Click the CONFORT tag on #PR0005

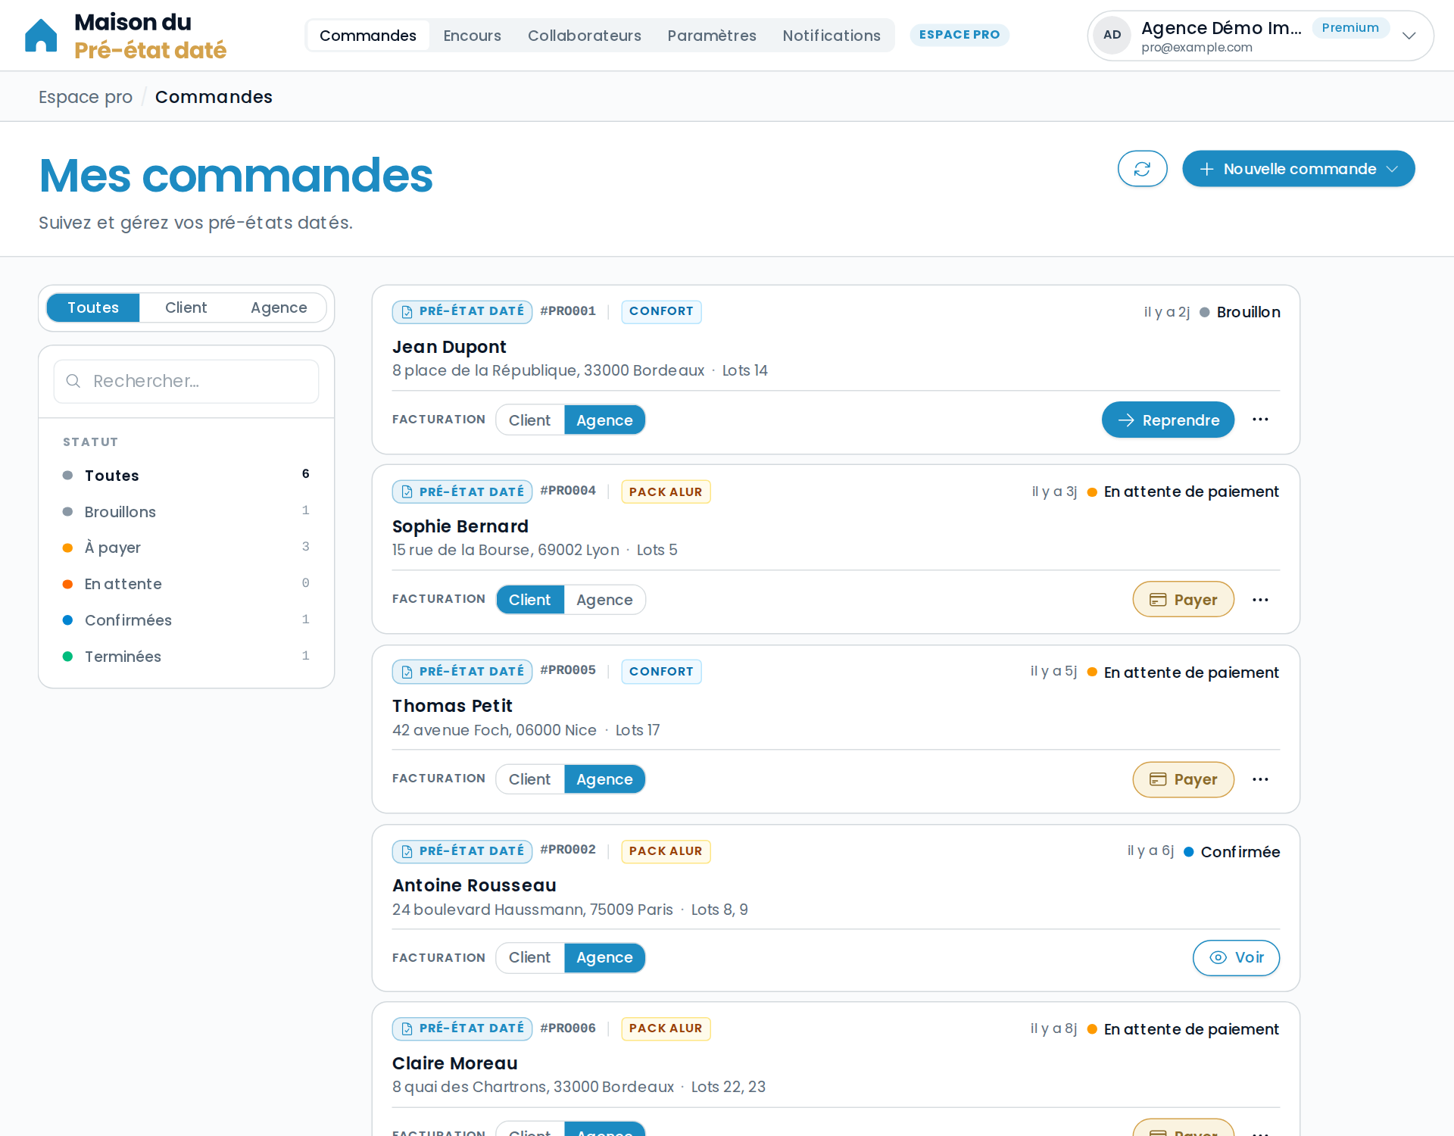tap(661, 671)
